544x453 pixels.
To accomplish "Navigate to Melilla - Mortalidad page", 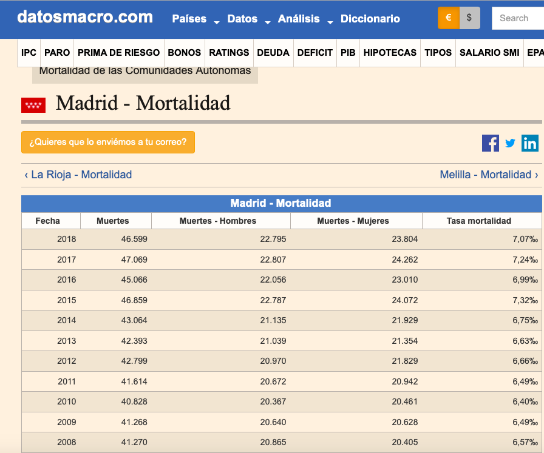I will [x=489, y=175].
